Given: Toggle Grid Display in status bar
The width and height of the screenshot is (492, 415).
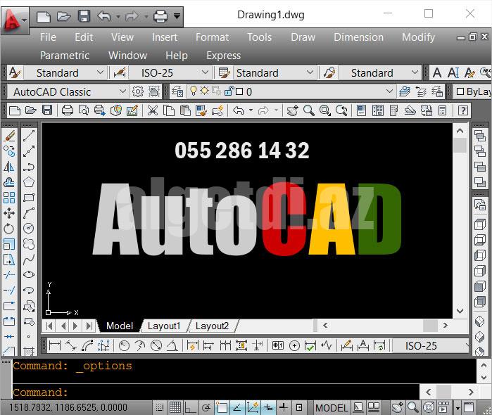Looking at the screenshot, I should click(175, 407).
